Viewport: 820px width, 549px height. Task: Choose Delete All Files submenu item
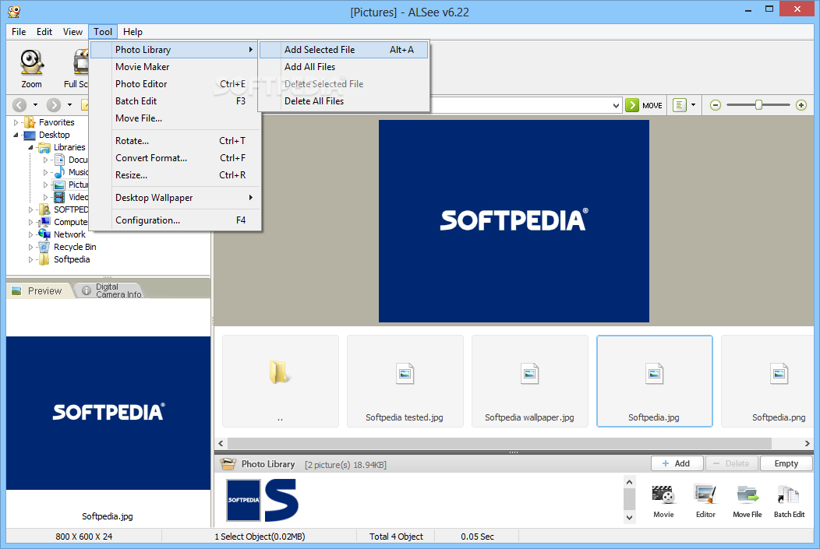(344, 101)
